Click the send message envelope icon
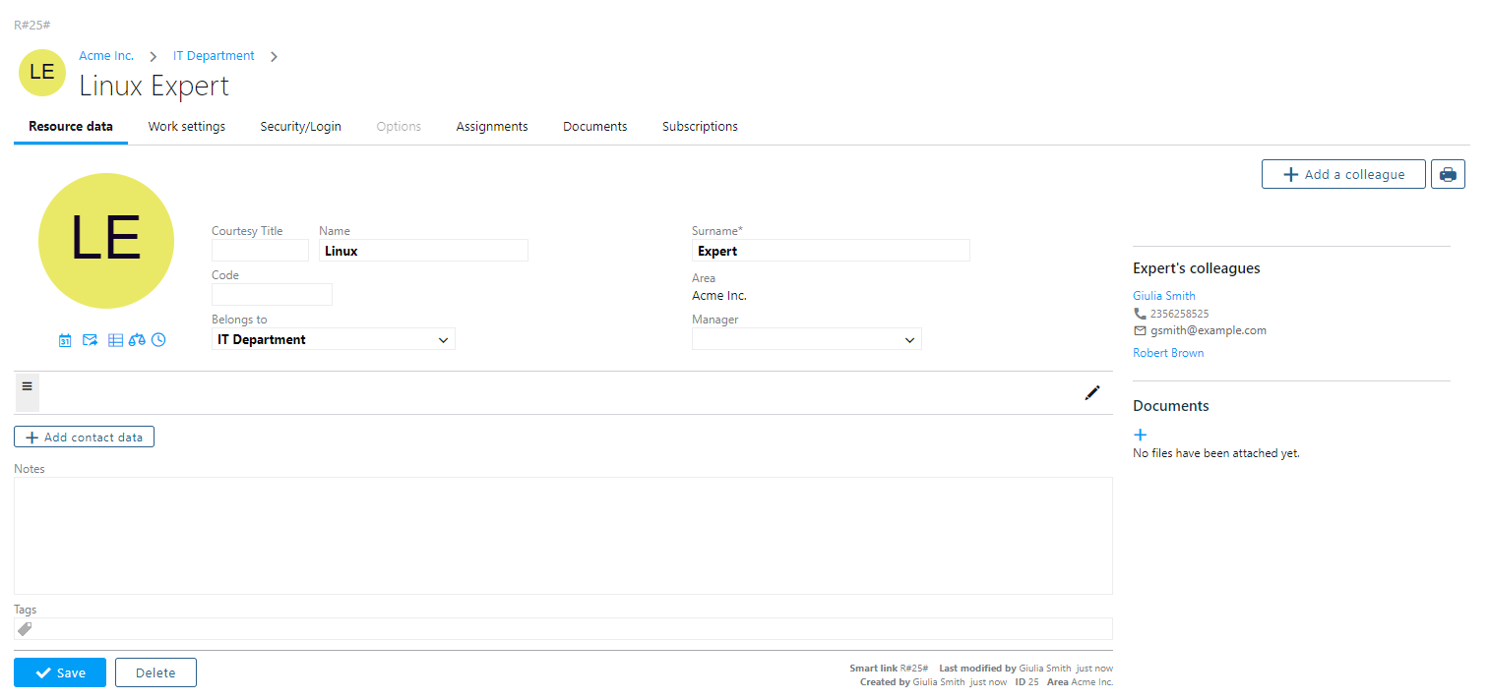This screenshot has height=700, width=1489. pos(90,340)
